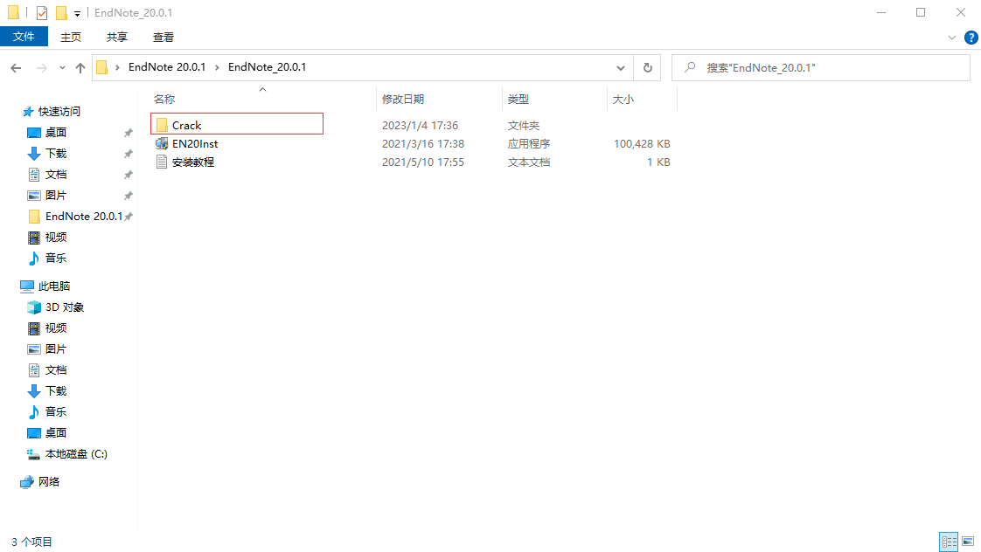Viewport: 981px width, 552px height.
Task: Sort by 类型 column header
Action: 518,100
